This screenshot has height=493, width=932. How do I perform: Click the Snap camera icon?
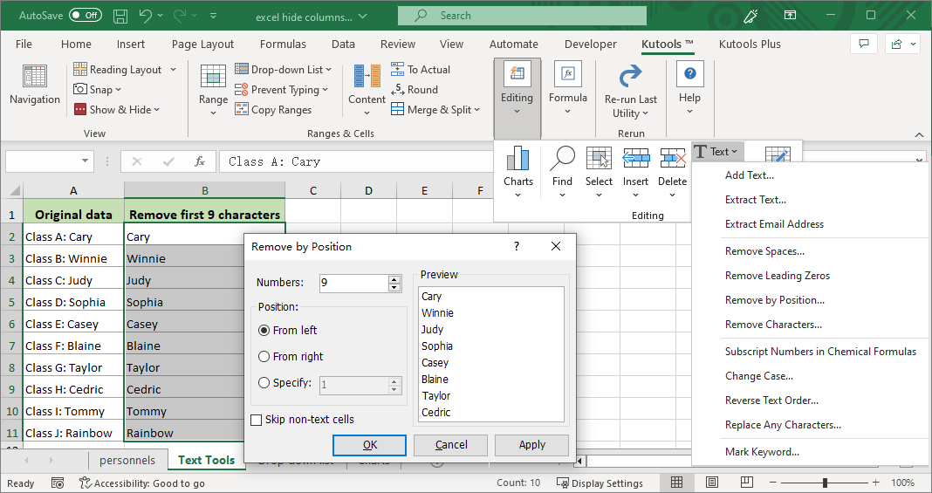(80, 89)
